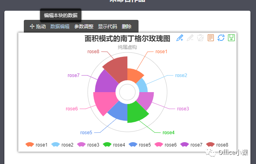Toggle rose8 legend item
The image size is (256, 164).
(217, 145)
